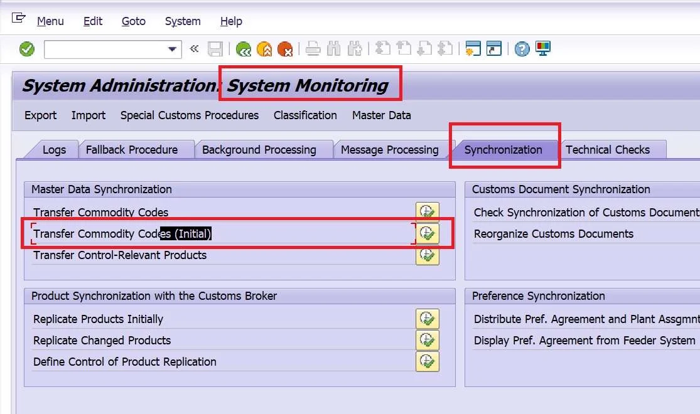Select the Import application menu
The height and width of the screenshot is (414, 700).
click(x=89, y=115)
